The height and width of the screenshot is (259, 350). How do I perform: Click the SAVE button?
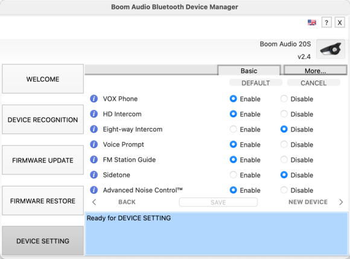pos(218,202)
